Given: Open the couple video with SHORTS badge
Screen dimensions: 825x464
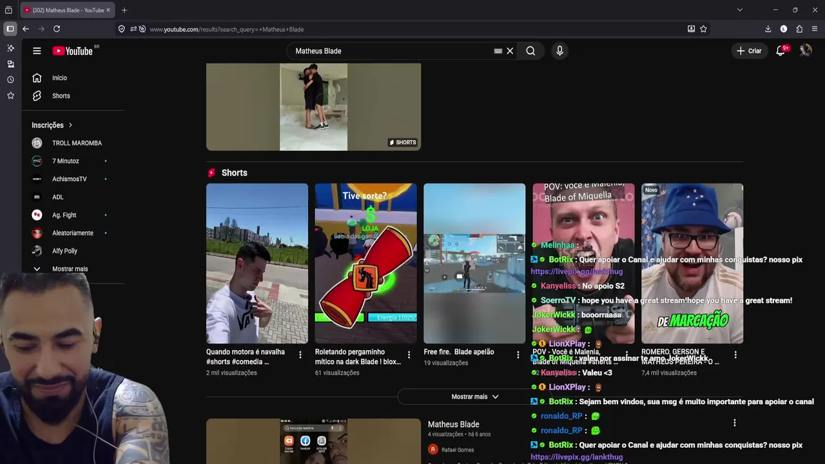Looking at the screenshot, I should tap(313, 107).
